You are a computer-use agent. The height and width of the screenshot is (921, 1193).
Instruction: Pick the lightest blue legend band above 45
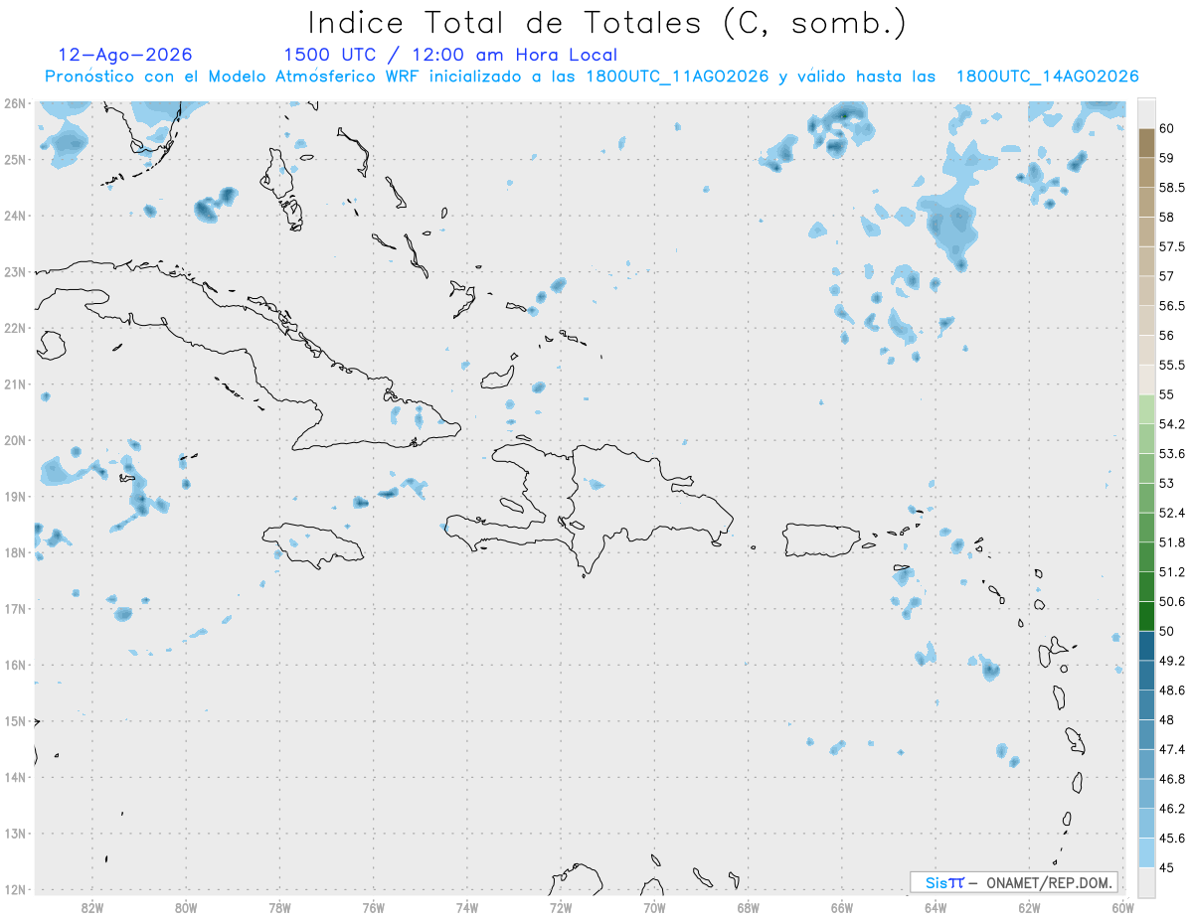(1146, 852)
